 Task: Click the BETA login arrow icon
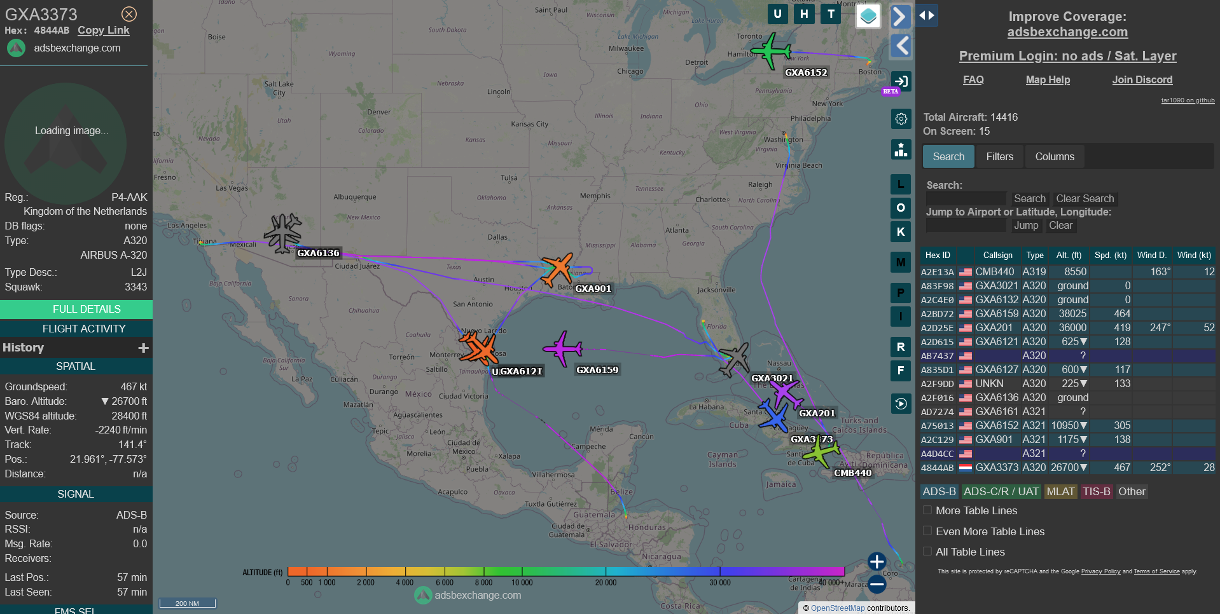coord(900,81)
